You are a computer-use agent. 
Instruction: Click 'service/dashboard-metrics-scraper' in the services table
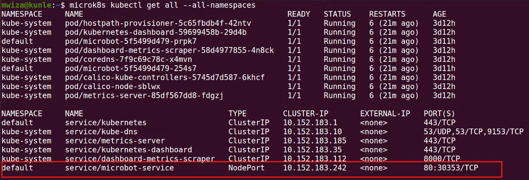140,159
